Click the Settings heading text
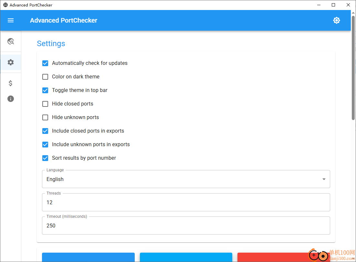Image resolution: width=356 pixels, height=262 pixels. coord(51,44)
